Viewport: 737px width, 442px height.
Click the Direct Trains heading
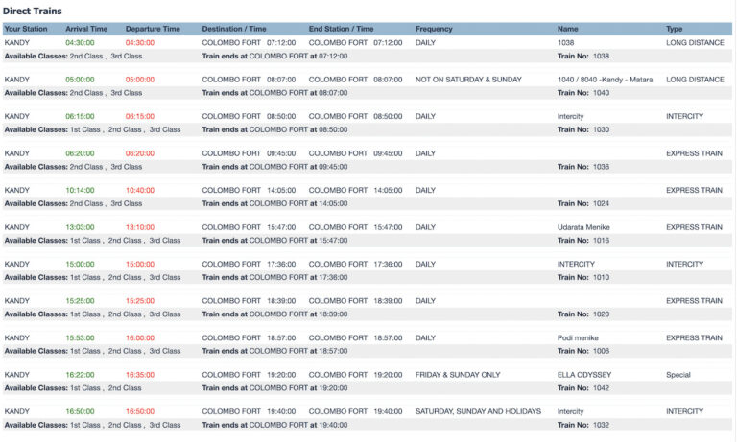point(33,10)
